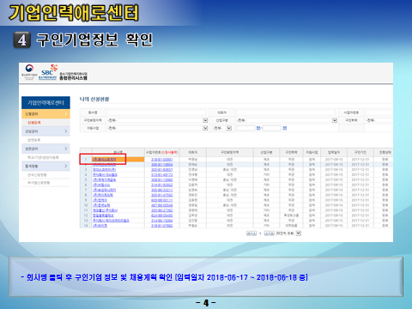The width and height of the screenshot is (412, 309).
Task: Click the SBC logo in the header
Action: 48,72
